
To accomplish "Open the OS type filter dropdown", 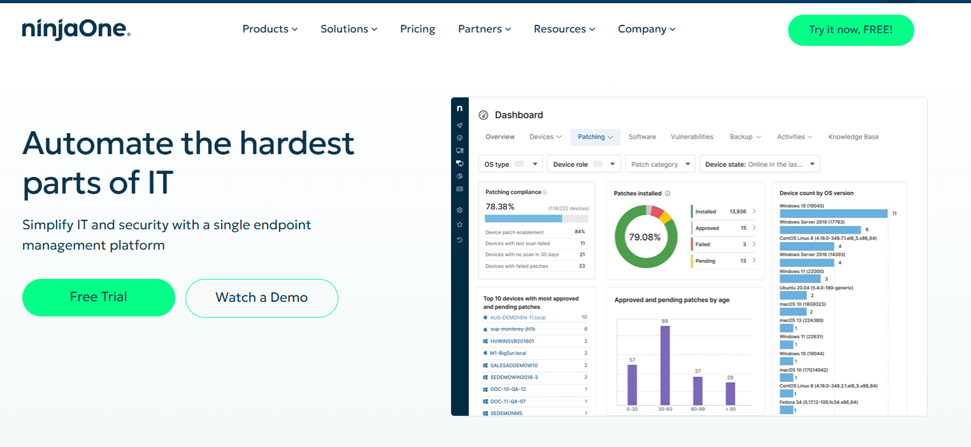I will point(510,164).
